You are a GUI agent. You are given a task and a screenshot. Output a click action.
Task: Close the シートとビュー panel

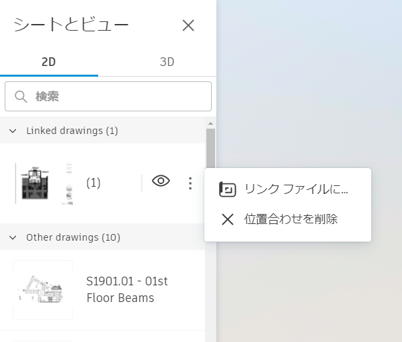[188, 26]
